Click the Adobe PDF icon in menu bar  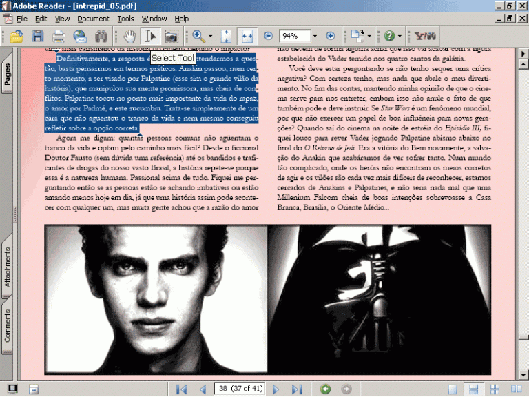pos(8,19)
